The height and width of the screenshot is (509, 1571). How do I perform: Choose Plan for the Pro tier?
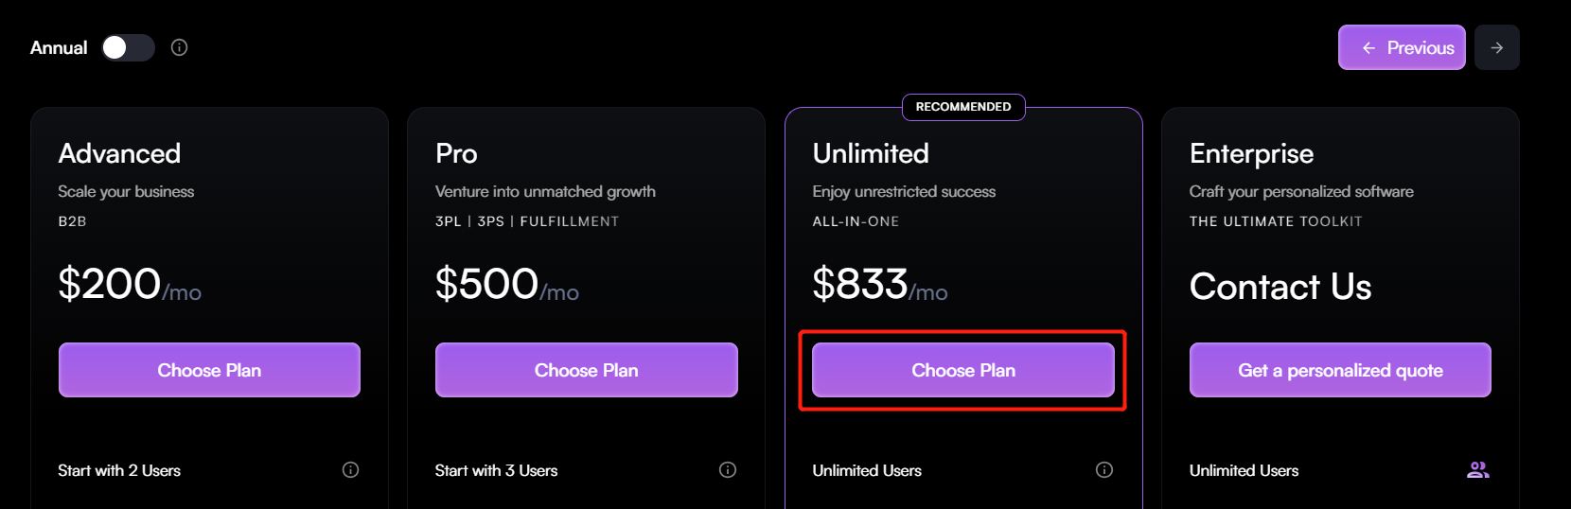tap(586, 370)
